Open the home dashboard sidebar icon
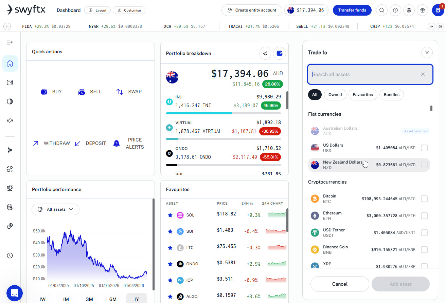The image size is (446, 303). pyautogui.click(x=10, y=63)
